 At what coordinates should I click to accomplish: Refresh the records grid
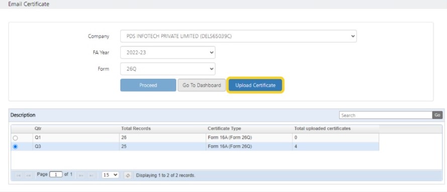coord(128,175)
